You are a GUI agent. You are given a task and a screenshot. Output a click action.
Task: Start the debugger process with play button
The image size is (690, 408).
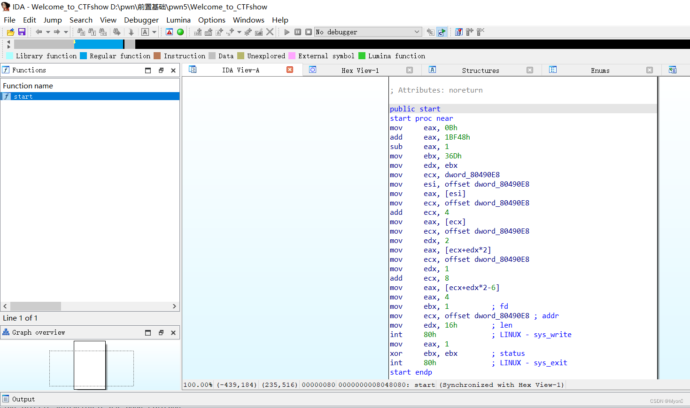pos(287,32)
